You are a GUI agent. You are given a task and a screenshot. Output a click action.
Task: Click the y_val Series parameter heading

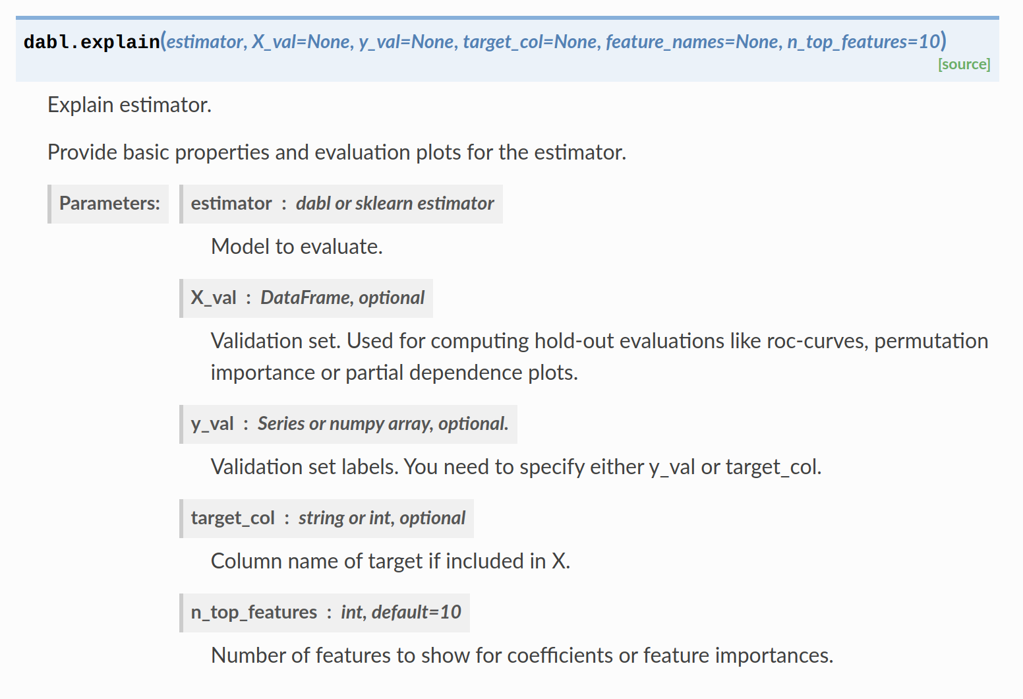click(x=349, y=424)
